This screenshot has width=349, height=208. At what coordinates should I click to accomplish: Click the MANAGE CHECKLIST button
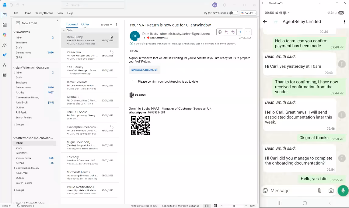pos(145,70)
